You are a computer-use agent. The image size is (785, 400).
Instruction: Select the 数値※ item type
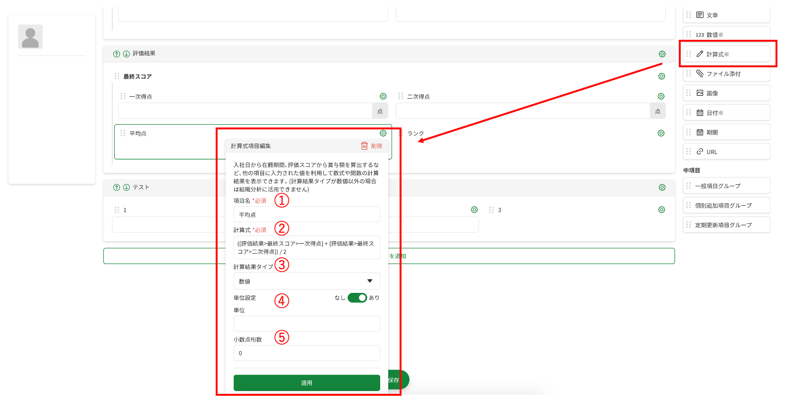click(727, 35)
